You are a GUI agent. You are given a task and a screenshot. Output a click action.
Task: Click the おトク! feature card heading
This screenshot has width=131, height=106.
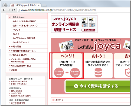[98, 56]
